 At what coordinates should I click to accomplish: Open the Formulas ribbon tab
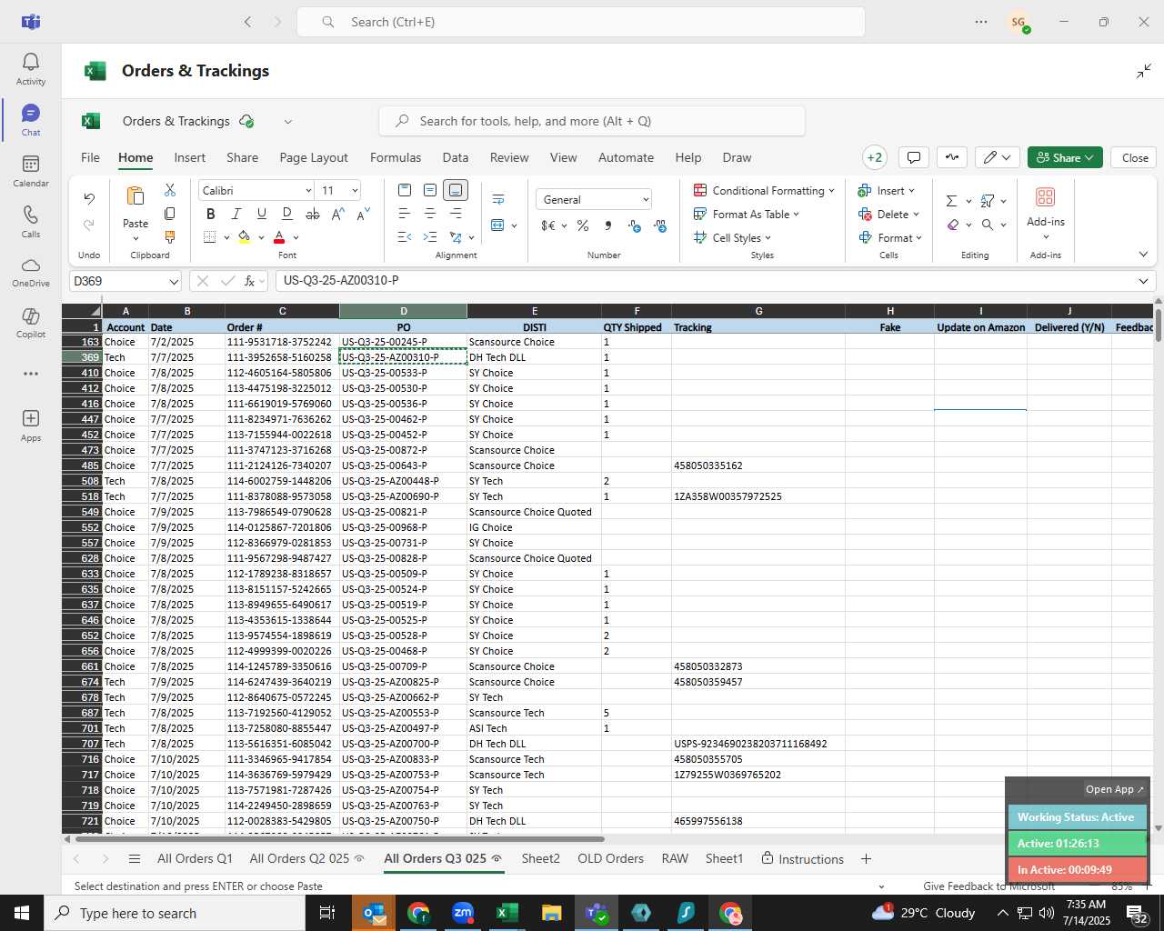(396, 157)
